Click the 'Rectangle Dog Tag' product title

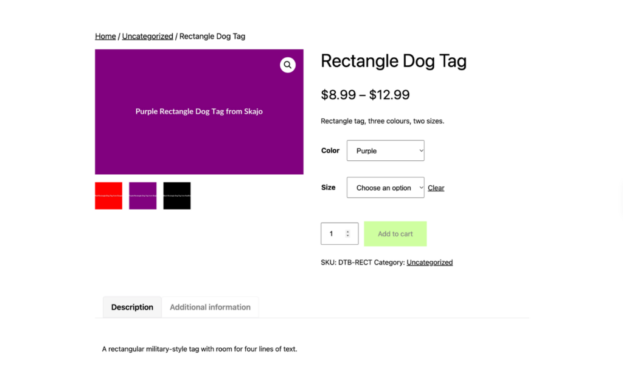coord(394,61)
